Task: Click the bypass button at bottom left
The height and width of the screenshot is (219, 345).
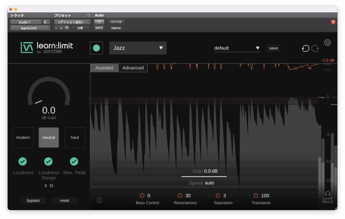Action: point(33,200)
